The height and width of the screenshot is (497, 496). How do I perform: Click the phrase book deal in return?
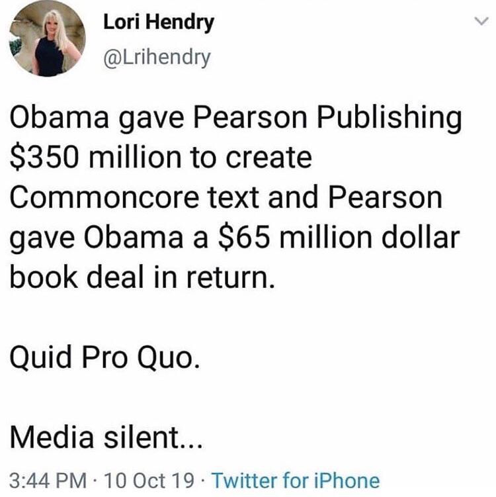142,277
